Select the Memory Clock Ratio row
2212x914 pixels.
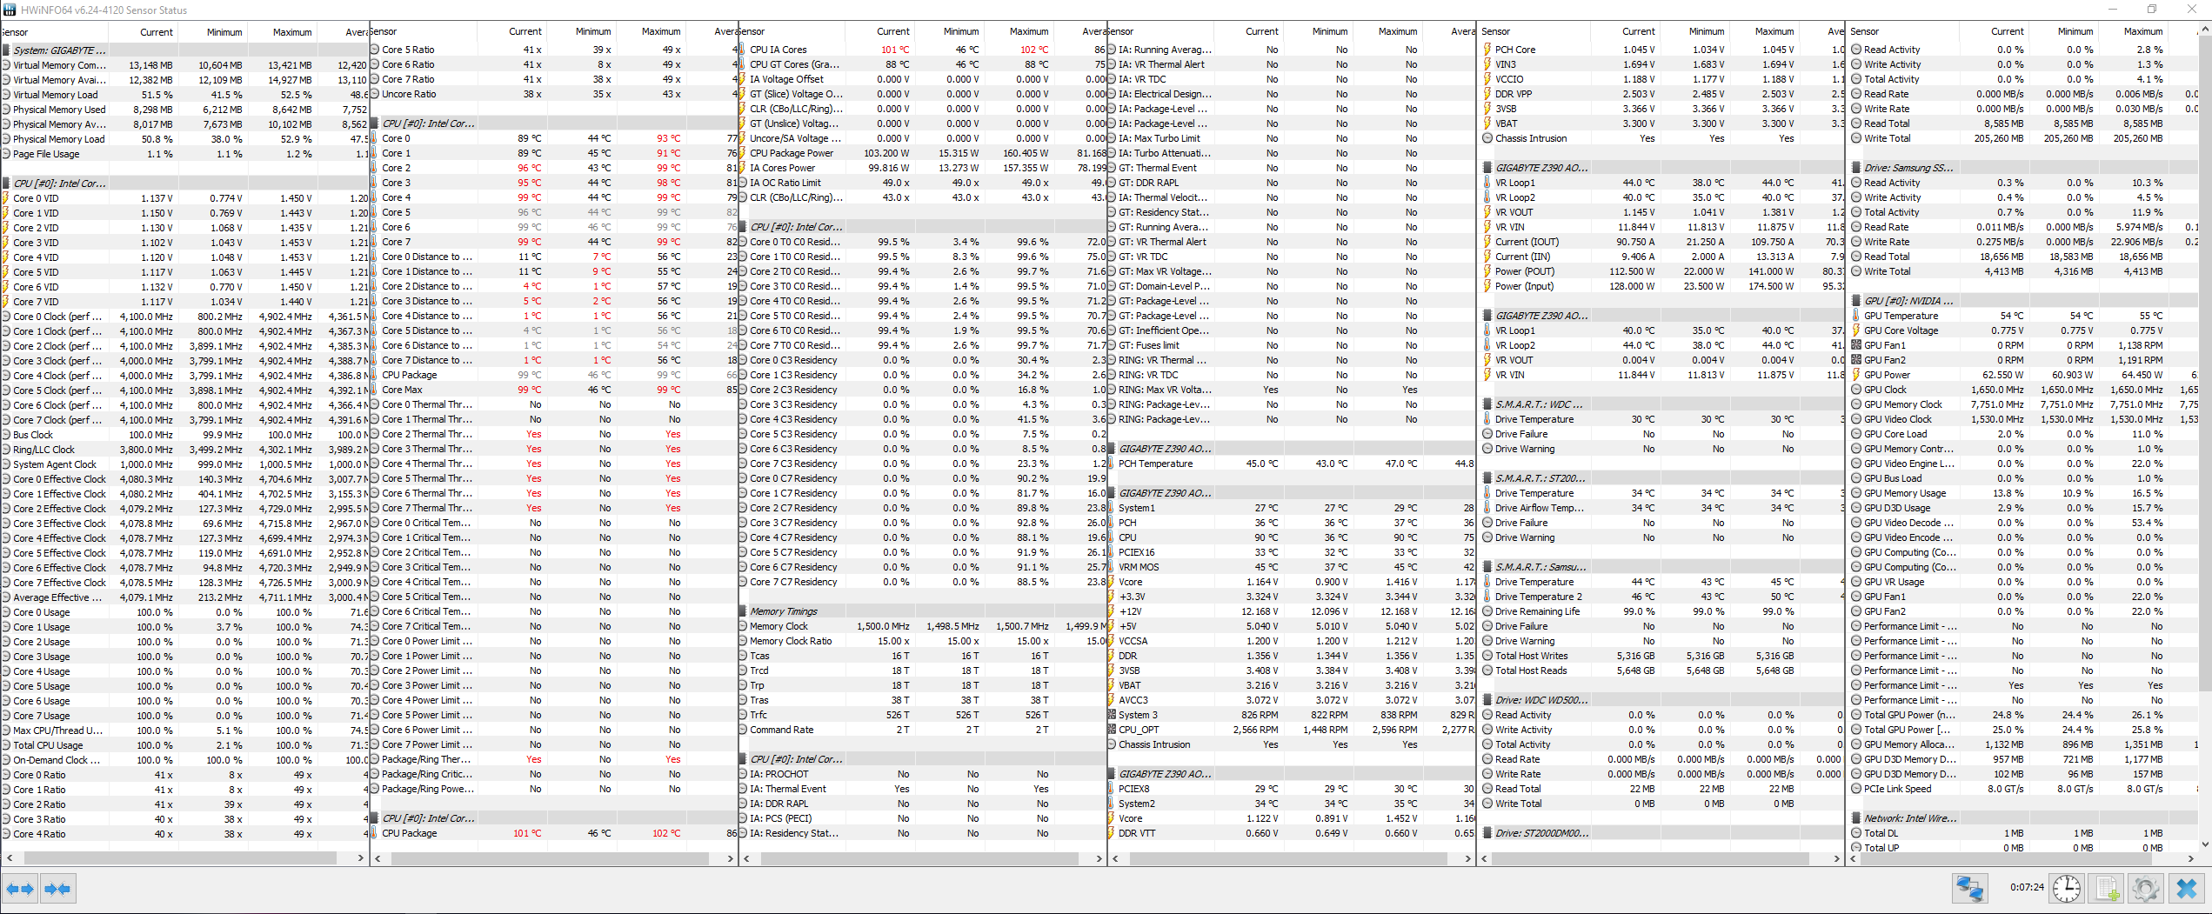pyautogui.click(x=922, y=641)
